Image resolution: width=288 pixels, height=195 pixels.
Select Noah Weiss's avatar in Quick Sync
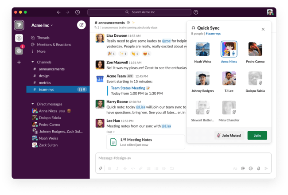pyautogui.click(x=202, y=49)
